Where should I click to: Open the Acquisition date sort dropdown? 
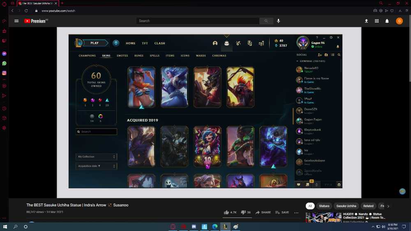tap(96, 166)
